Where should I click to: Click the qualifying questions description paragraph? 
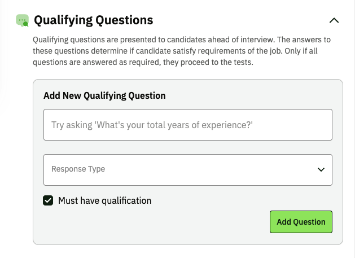tap(181, 51)
